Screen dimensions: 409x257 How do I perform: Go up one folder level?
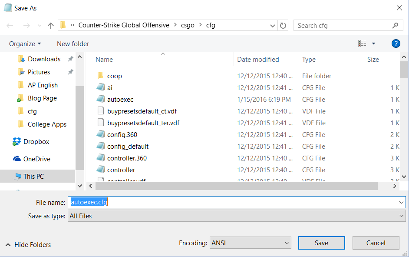51,26
